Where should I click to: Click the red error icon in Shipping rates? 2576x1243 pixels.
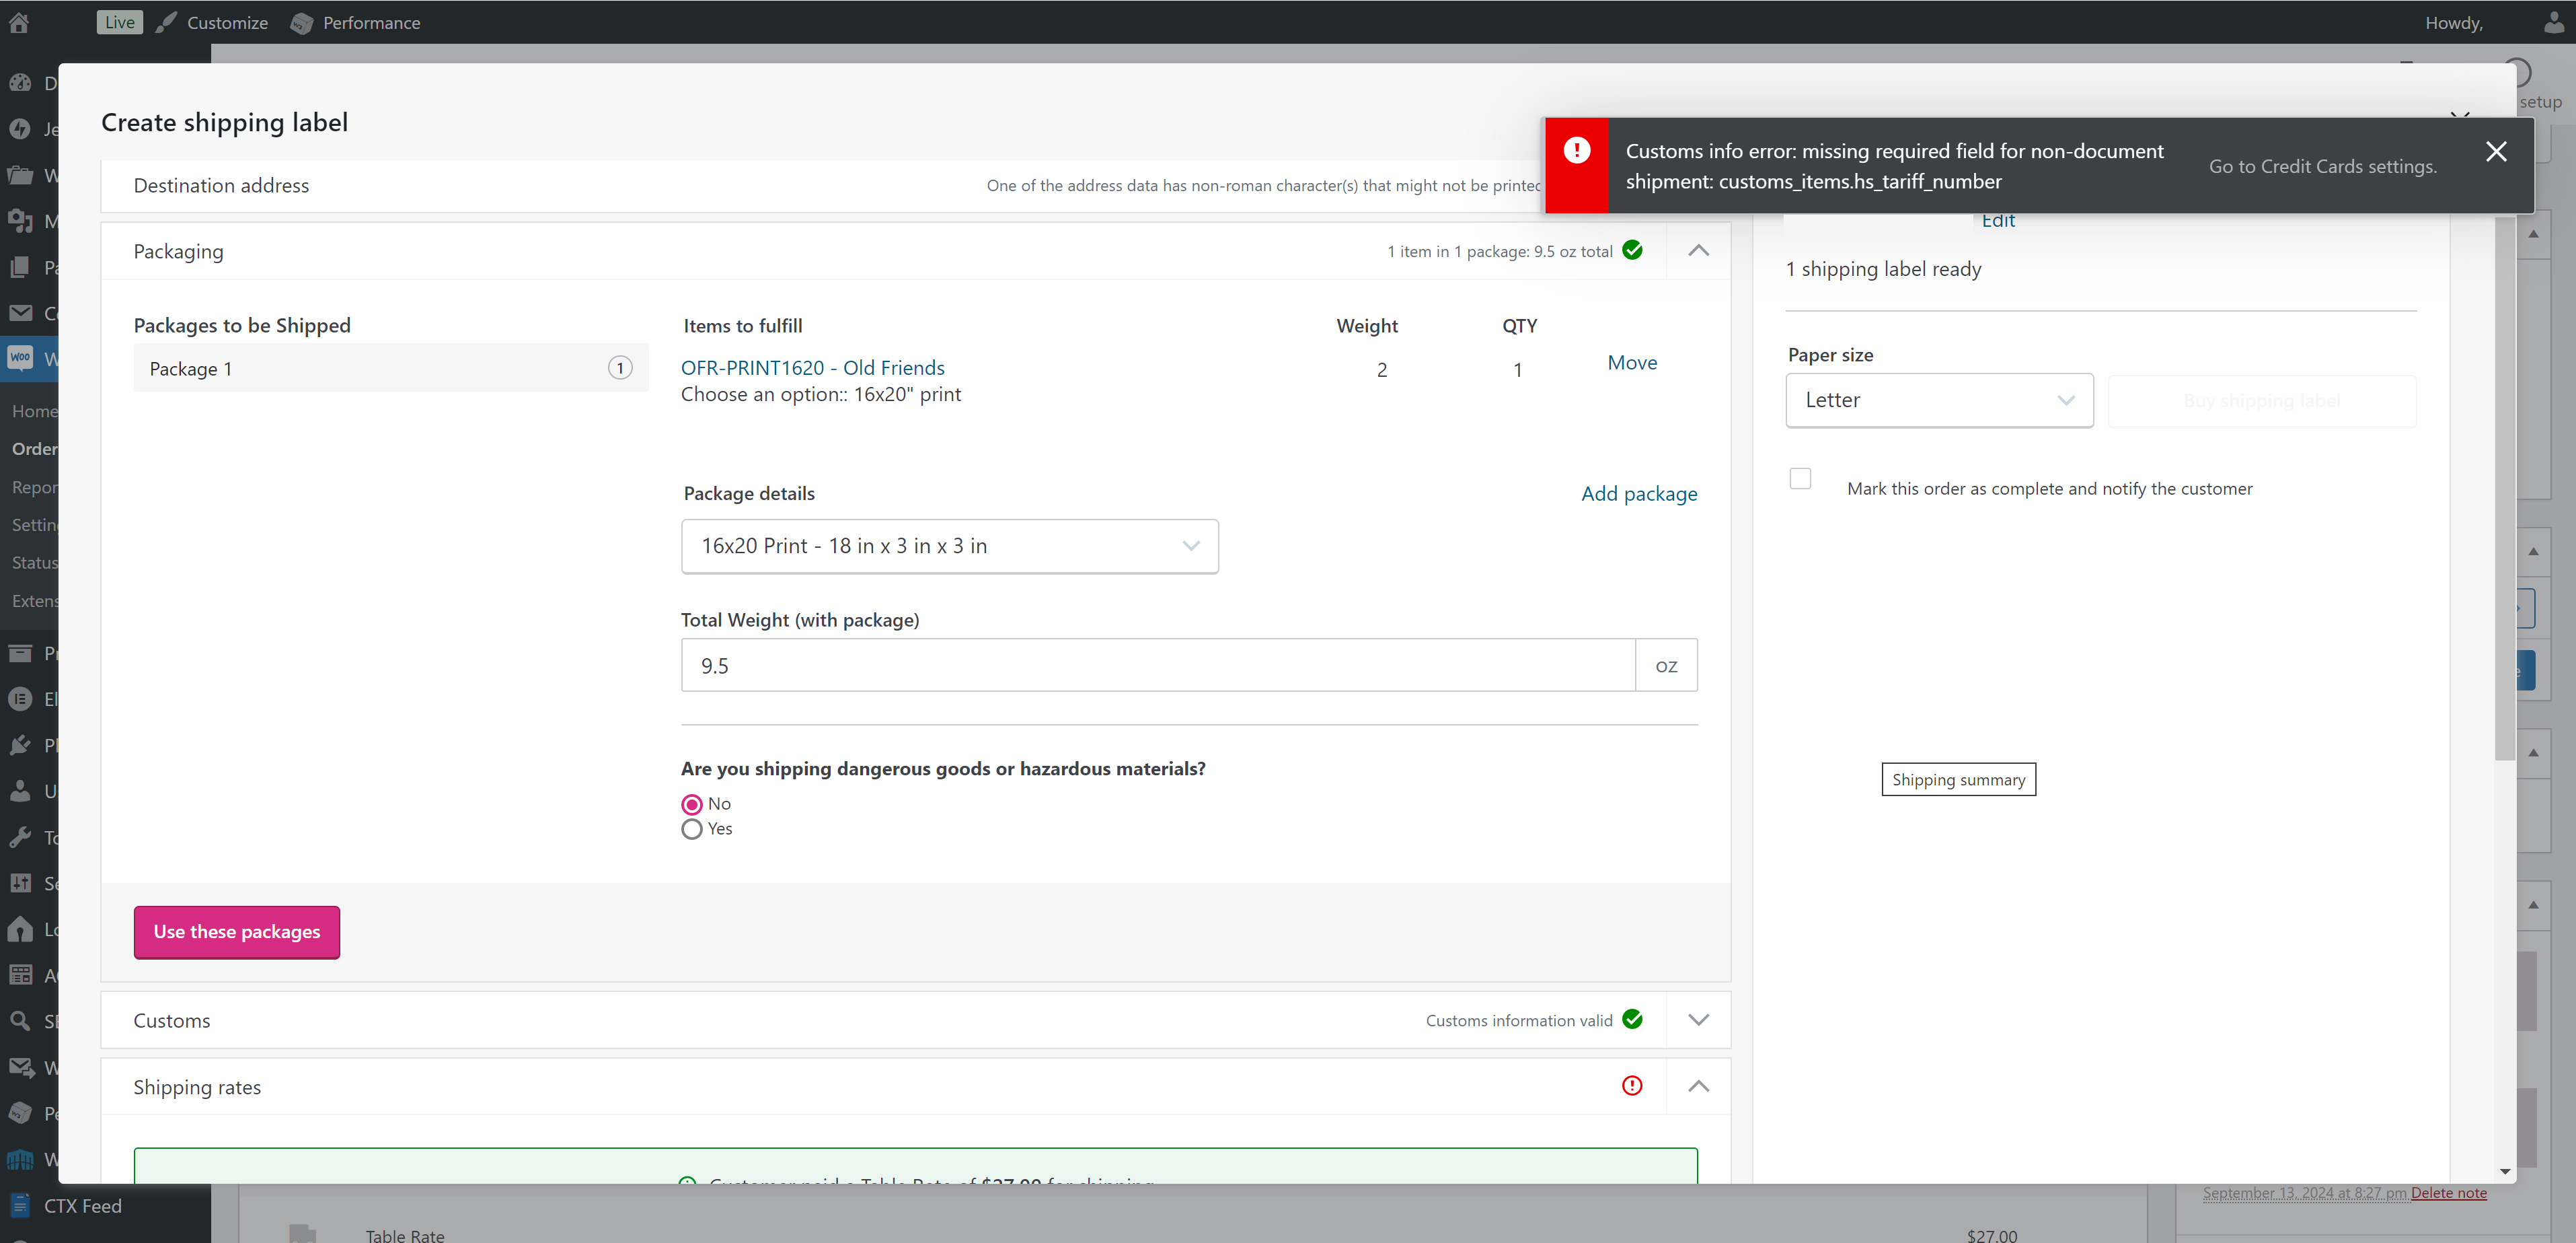tap(1632, 1086)
